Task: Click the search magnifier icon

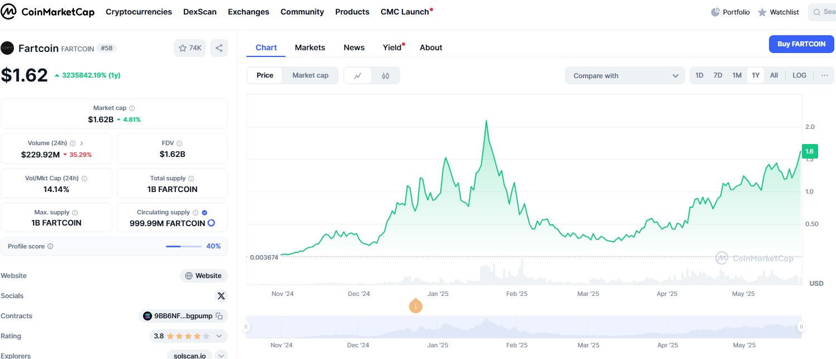Action: pos(817,12)
